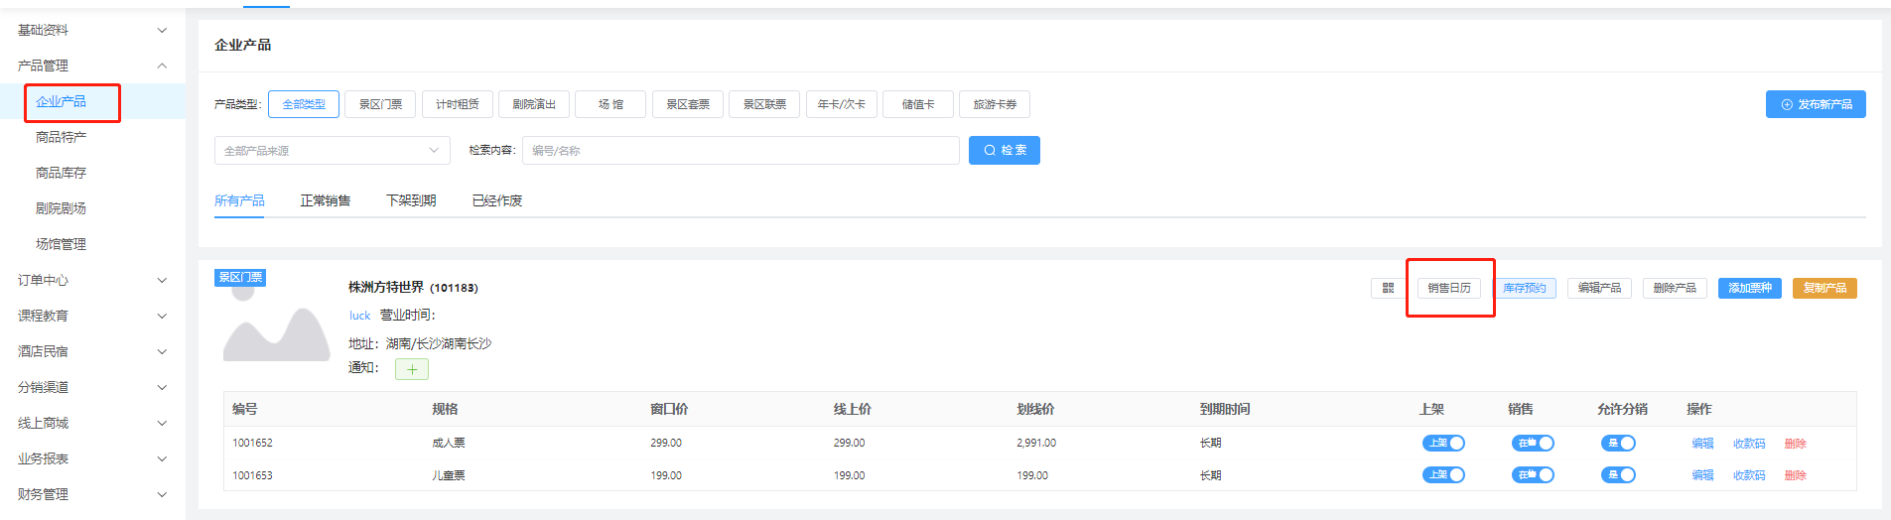Viewport: 1891px width, 520px height.
Task: Click the 编号/名称 search input field
Action: point(740,151)
